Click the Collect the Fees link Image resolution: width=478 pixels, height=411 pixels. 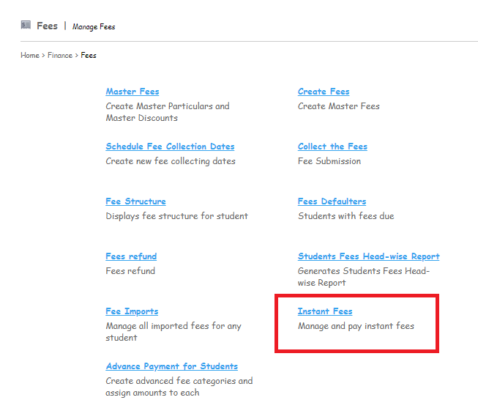coord(332,147)
